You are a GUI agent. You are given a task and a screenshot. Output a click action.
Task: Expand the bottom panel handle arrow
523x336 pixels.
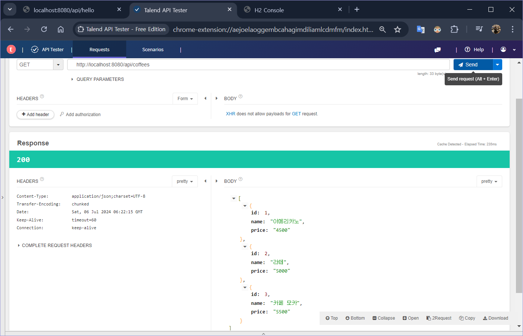tap(264, 334)
